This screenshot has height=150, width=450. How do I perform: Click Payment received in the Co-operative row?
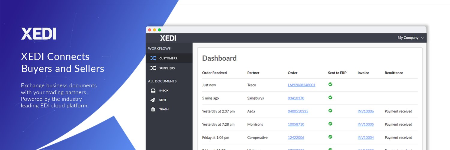click(398, 138)
